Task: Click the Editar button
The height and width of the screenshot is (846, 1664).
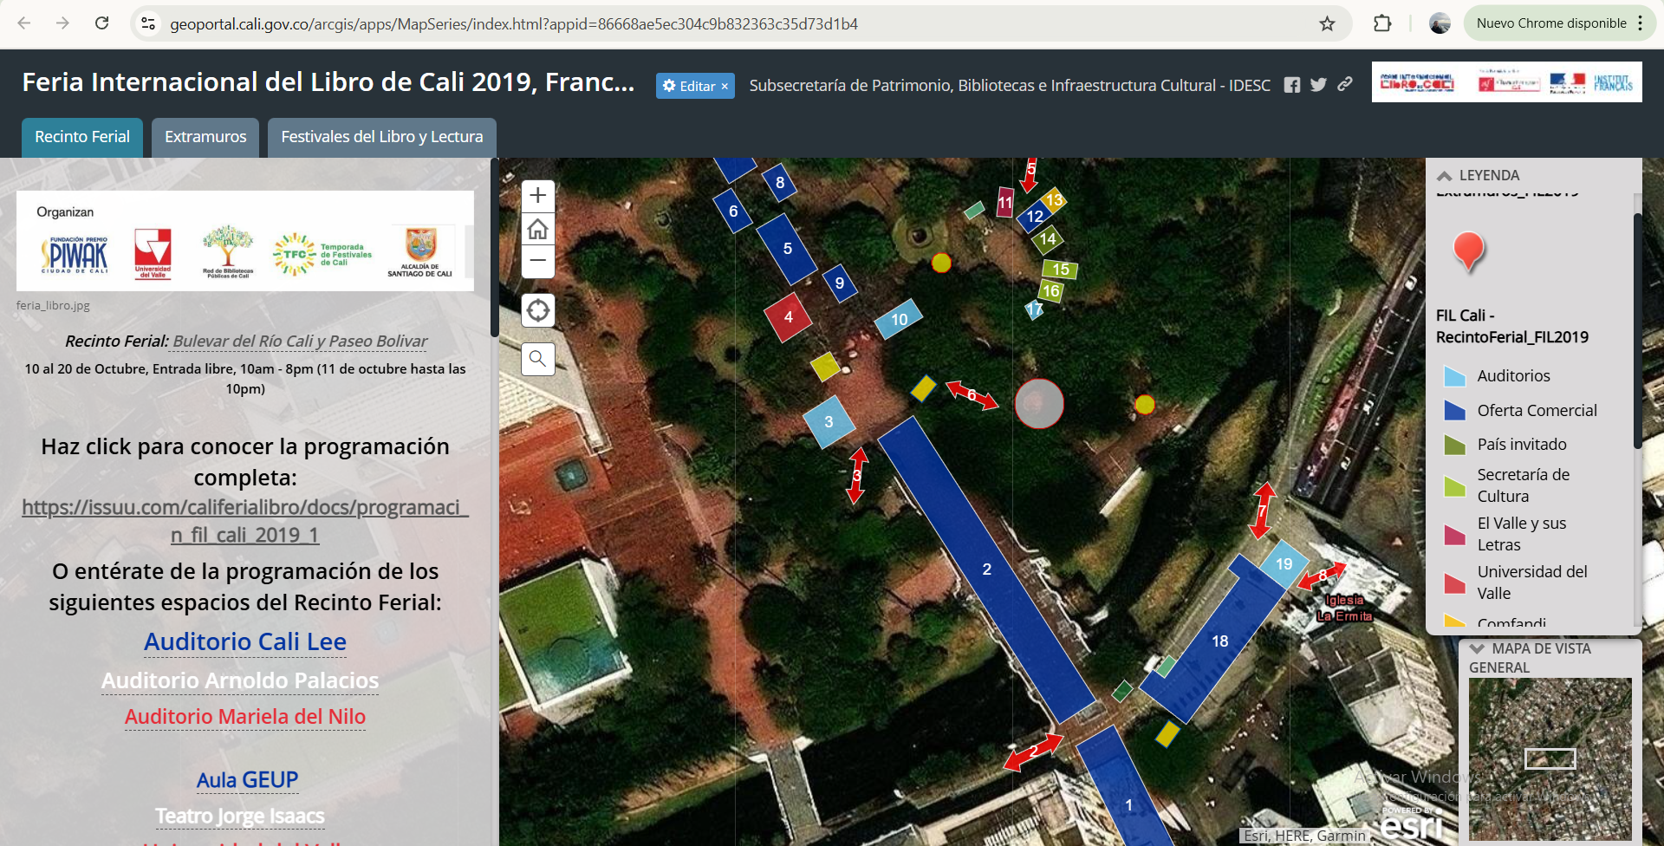Action: click(695, 86)
